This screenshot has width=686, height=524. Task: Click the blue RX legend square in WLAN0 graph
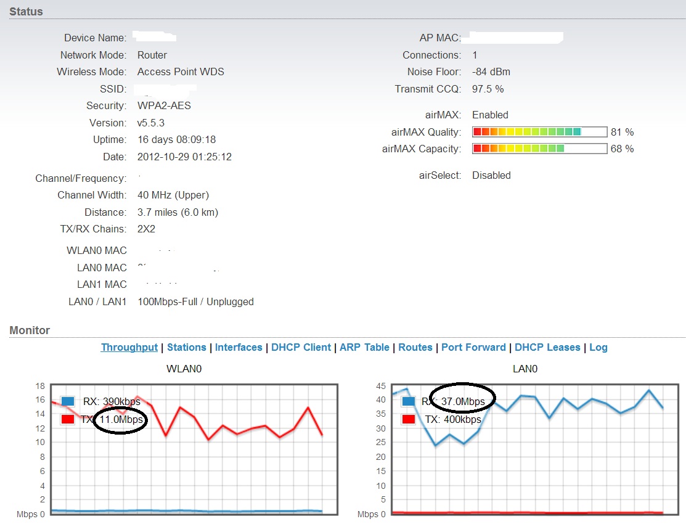tap(68, 401)
